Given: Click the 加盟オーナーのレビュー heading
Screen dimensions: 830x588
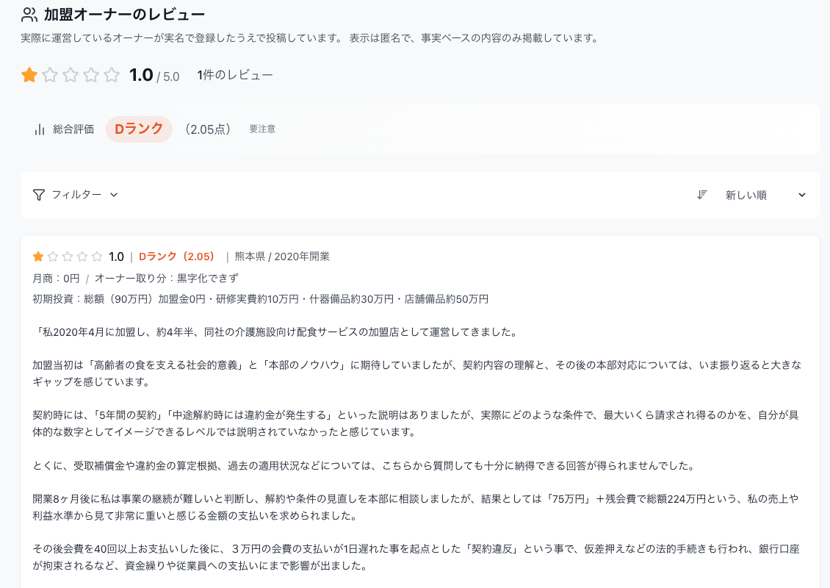Looking at the screenshot, I should (x=124, y=15).
